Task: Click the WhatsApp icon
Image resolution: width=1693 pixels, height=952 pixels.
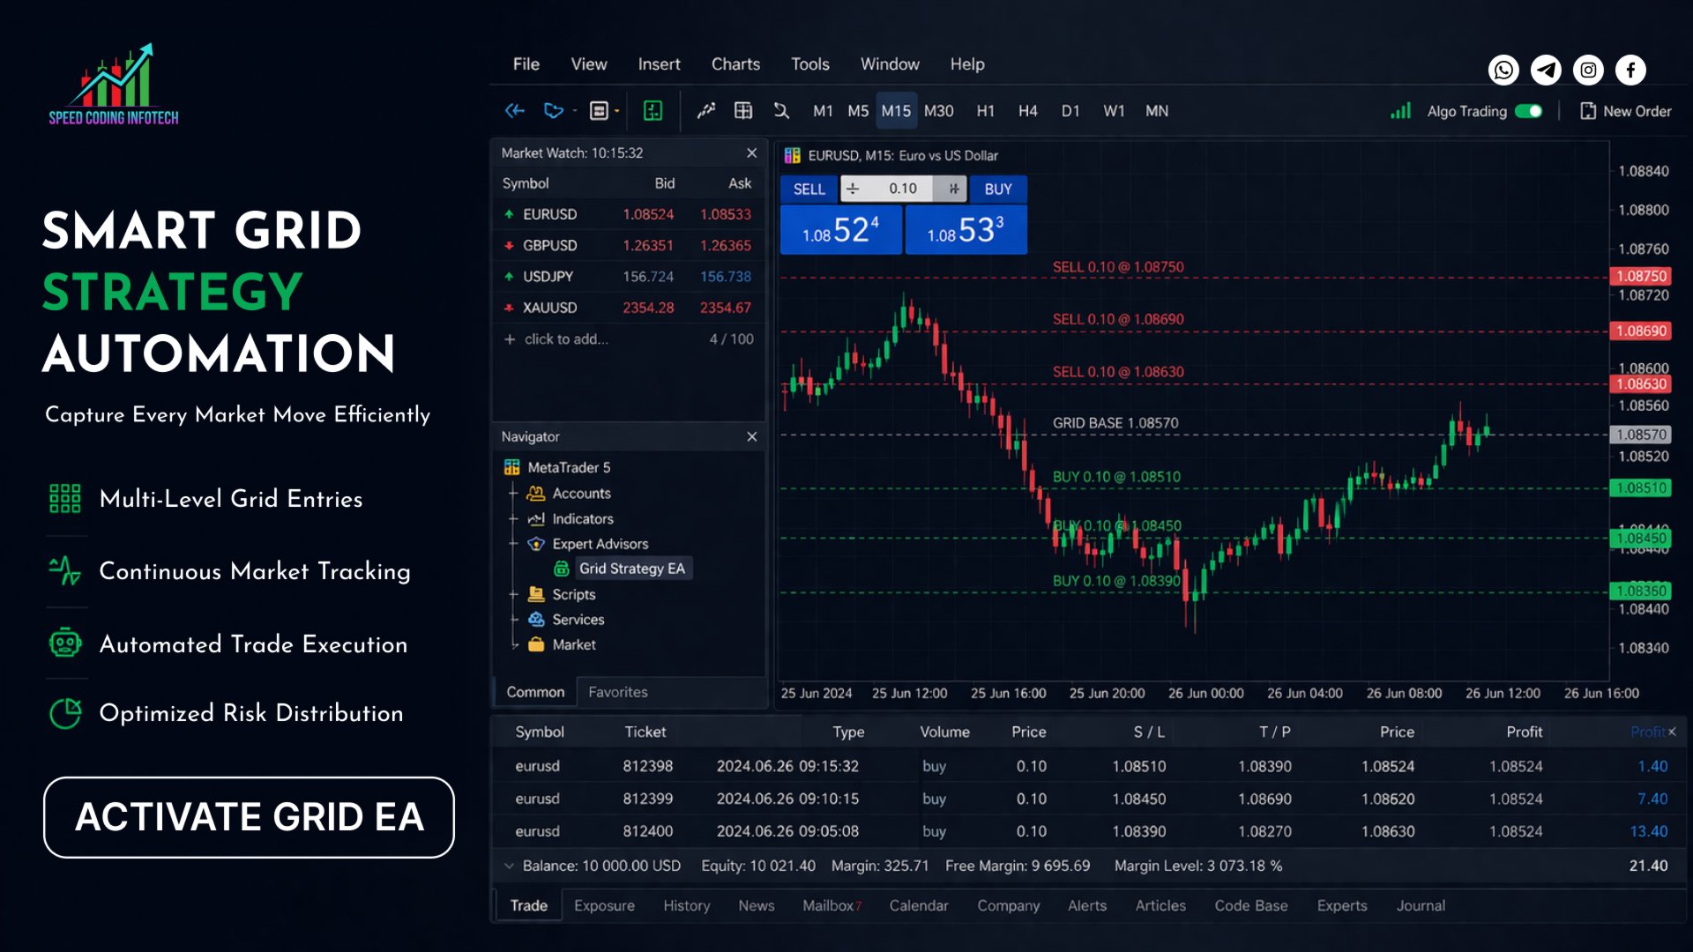Action: click(1503, 70)
